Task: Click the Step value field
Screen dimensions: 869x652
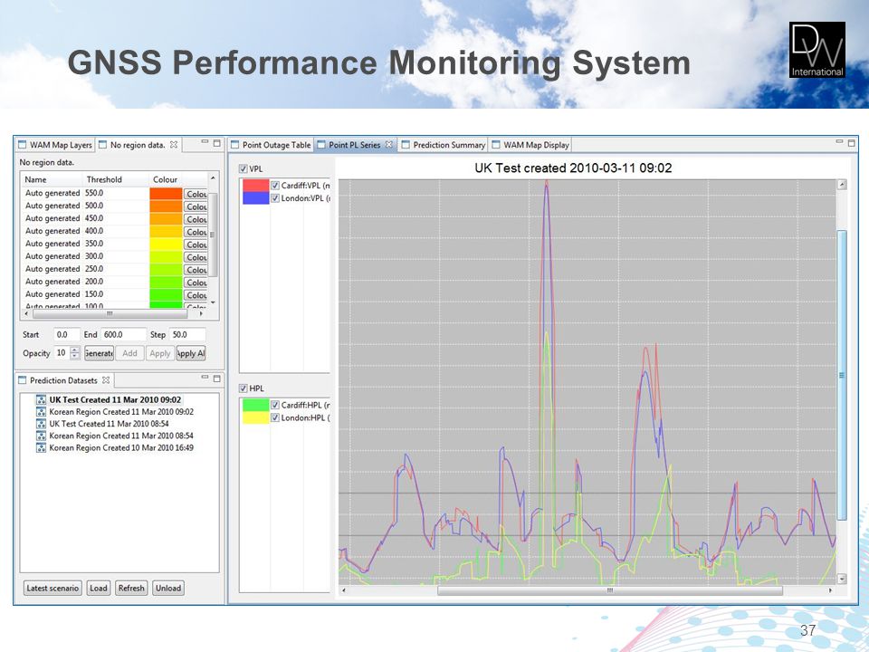Action: [x=187, y=334]
